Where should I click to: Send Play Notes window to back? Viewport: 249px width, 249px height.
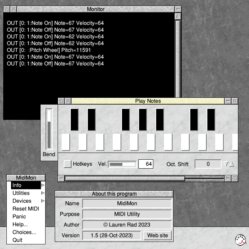(61, 101)
